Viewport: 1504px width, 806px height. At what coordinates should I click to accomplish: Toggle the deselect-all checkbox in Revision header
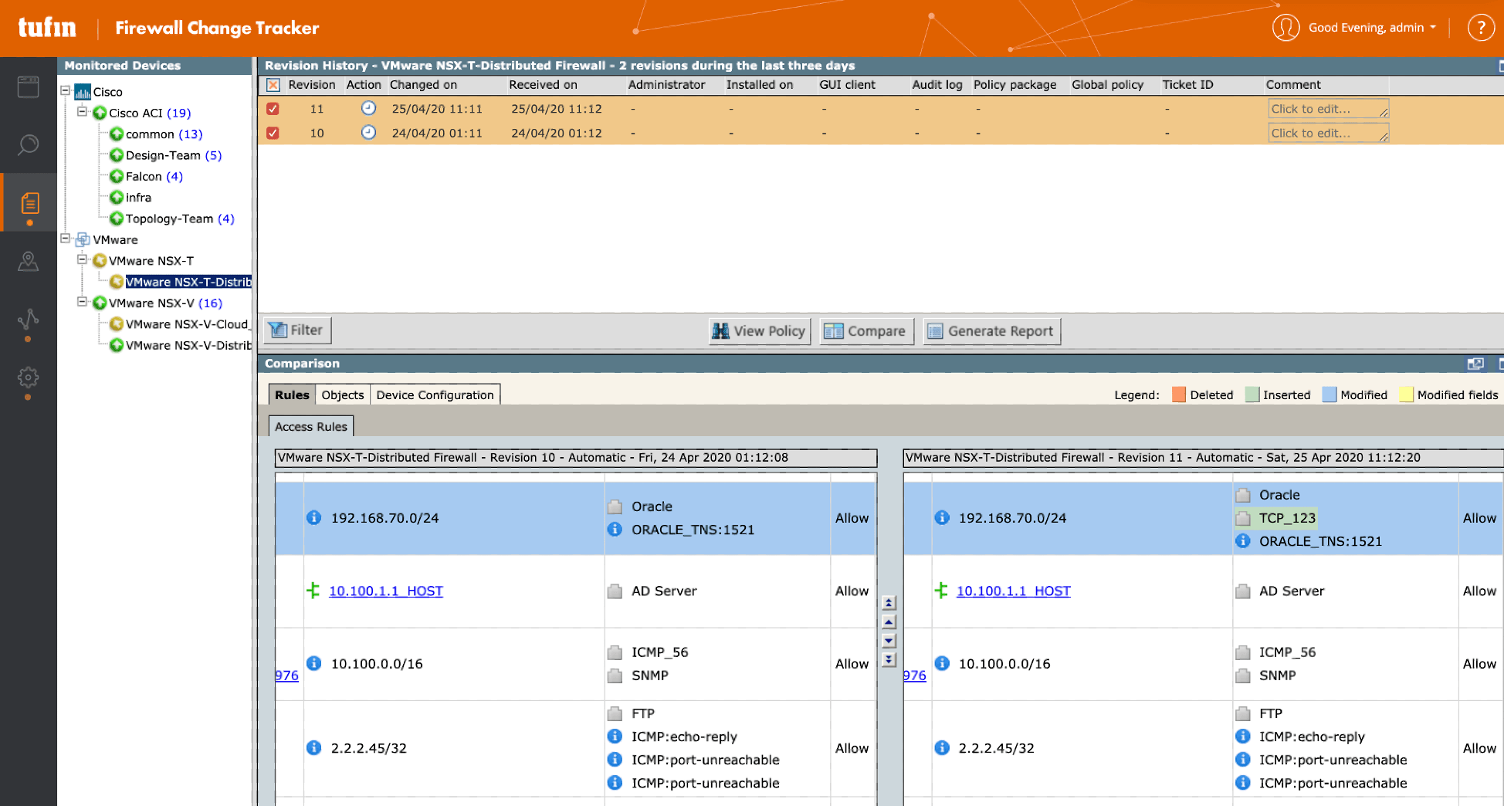273,85
